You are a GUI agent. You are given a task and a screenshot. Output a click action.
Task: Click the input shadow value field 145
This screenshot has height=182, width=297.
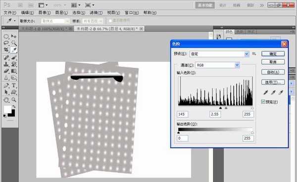click(183, 114)
